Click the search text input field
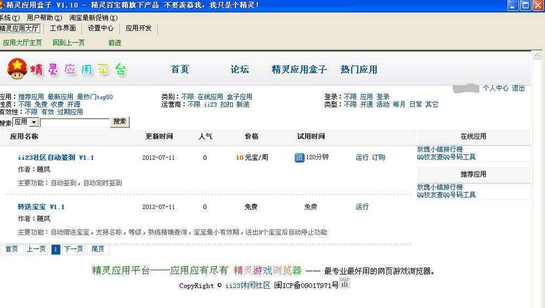Image resolution: width=545 pixels, height=308 pixels. click(x=74, y=123)
